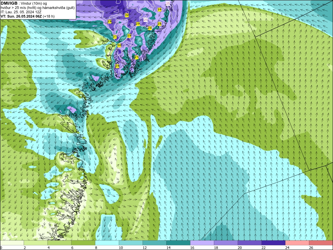Click the 'hviður > 25 m/s' description line
The width and height of the screenshot is (333, 250).
point(38,8)
